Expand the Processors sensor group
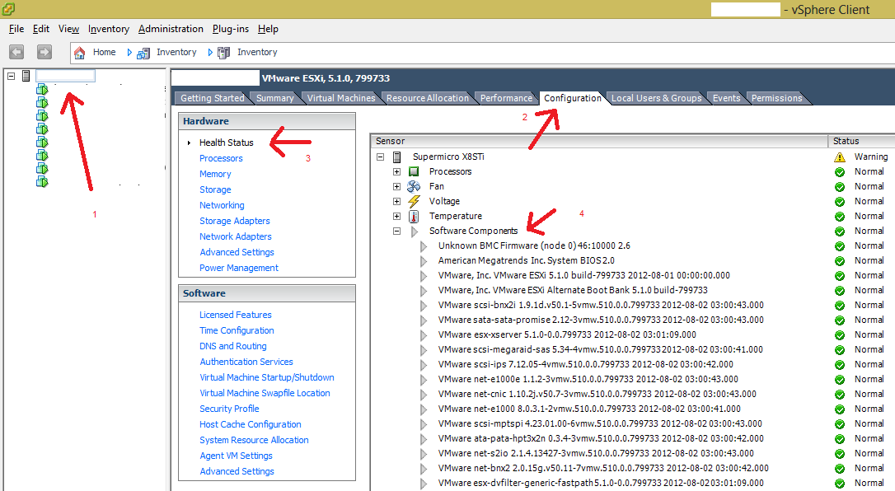Image resolution: width=895 pixels, height=491 pixels. [396, 171]
